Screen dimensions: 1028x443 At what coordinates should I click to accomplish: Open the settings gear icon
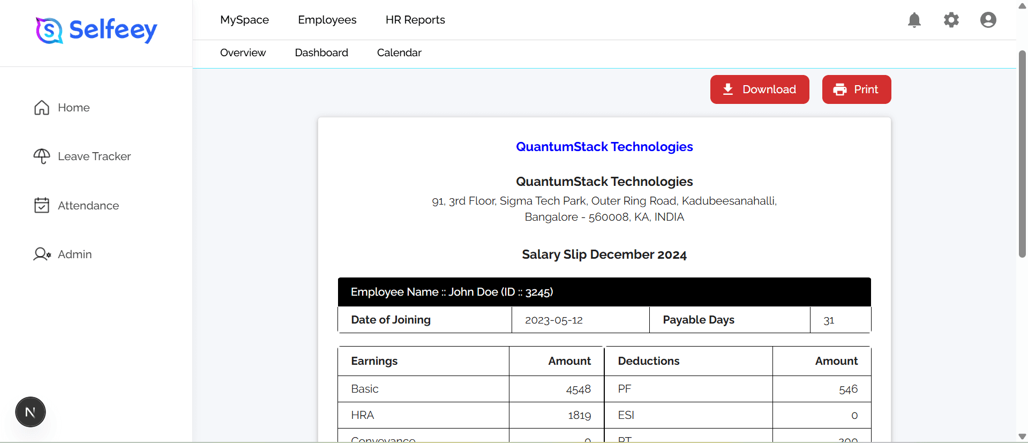pos(951,20)
